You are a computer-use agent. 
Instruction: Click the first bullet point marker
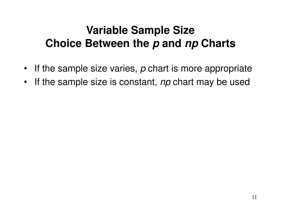click(x=26, y=69)
